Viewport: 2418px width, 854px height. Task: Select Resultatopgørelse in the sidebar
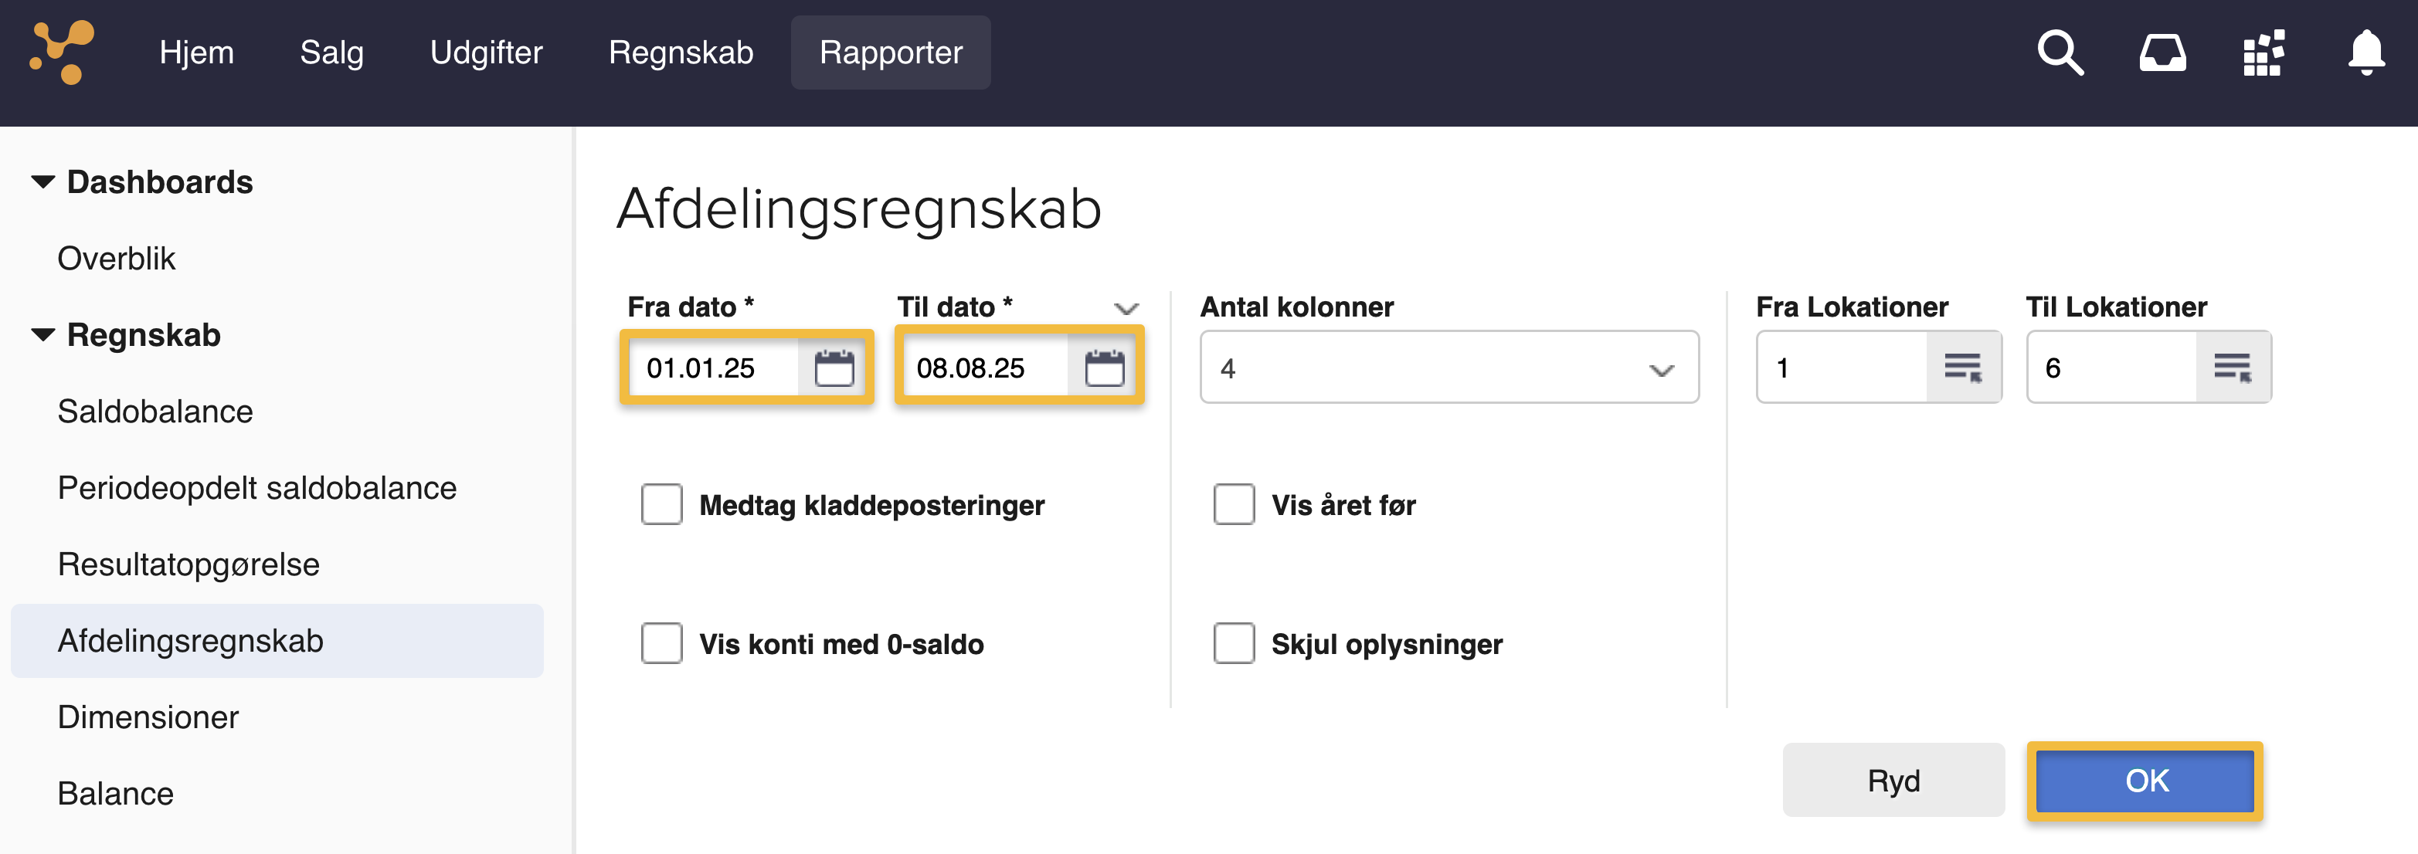[x=188, y=564]
